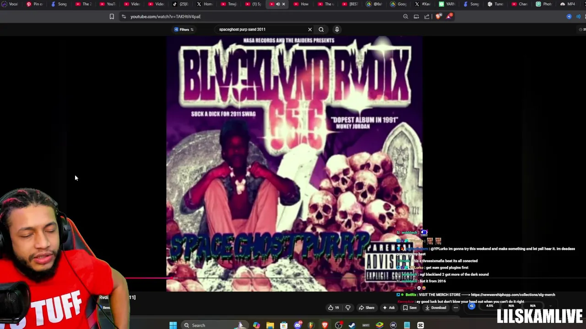
Task: Clear the YouTube search text
Action: pos(310,29)
